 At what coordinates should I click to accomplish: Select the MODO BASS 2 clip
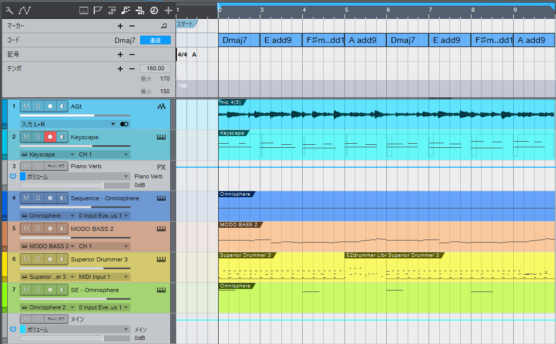pyautogui.click(x=386, y=236)
